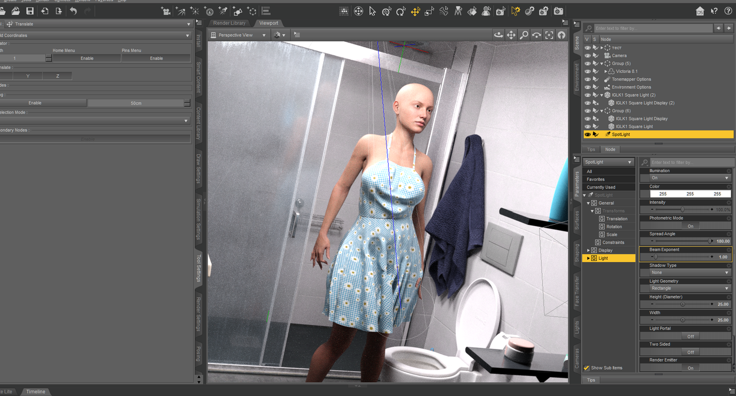Click the Export file icon
This screenshot has height=396, width=736.
coord(59,11)
